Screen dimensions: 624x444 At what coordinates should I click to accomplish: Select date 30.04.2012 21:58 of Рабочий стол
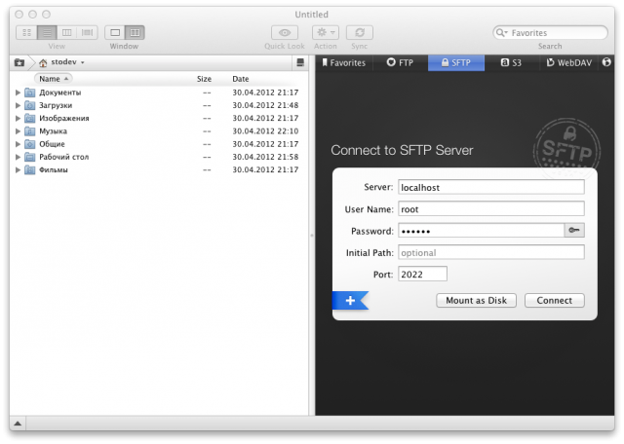[x=265, y=157]
